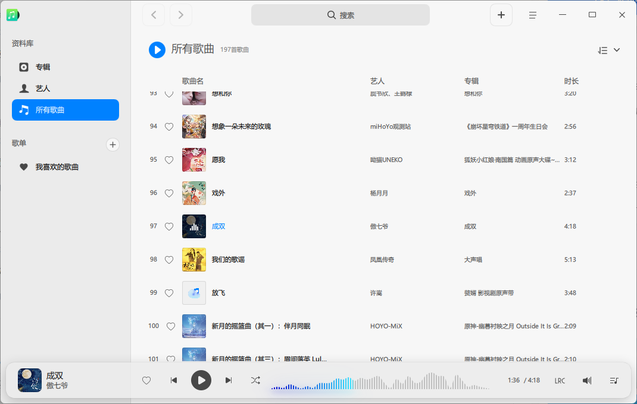Screen dimensions: 637x404
Task: Click album 赘婿 影视剧原声带
Action: click(489, 293)
